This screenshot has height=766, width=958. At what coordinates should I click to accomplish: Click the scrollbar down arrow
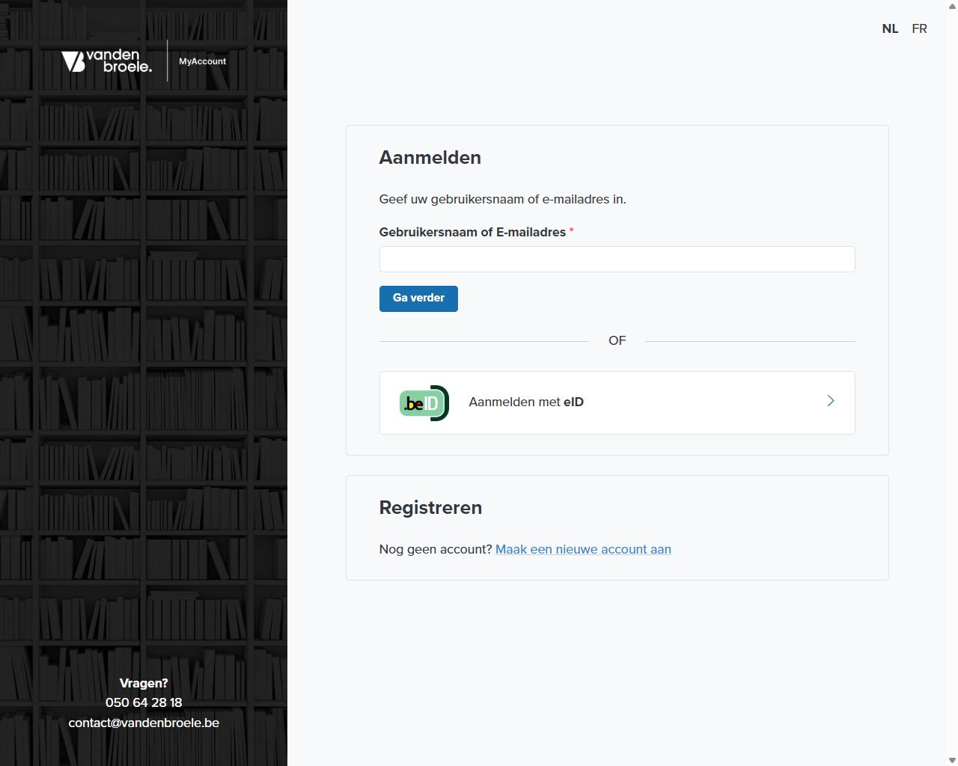pyautogui.click(x=952, y=760)
